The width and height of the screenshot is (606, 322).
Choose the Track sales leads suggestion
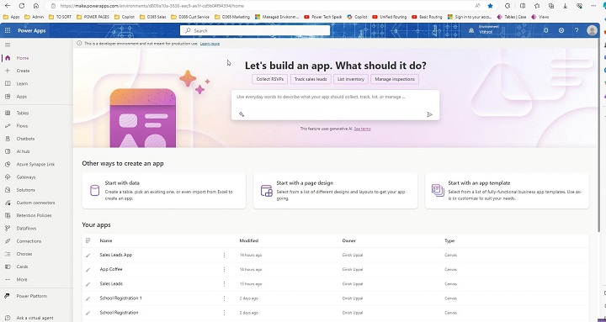click(x=311, y=79)
